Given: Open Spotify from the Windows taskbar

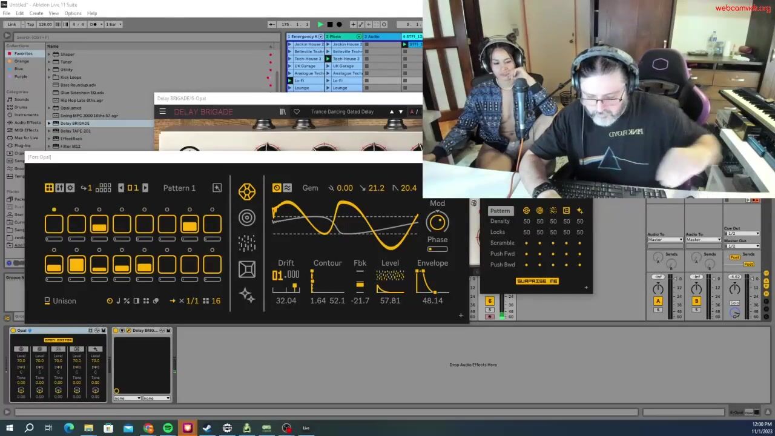Looking at the screenshot, I should click(x=168, y=428).
